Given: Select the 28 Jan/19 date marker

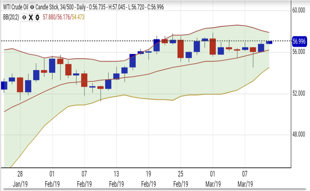Looking at the screenshot, I should point(20,178).
